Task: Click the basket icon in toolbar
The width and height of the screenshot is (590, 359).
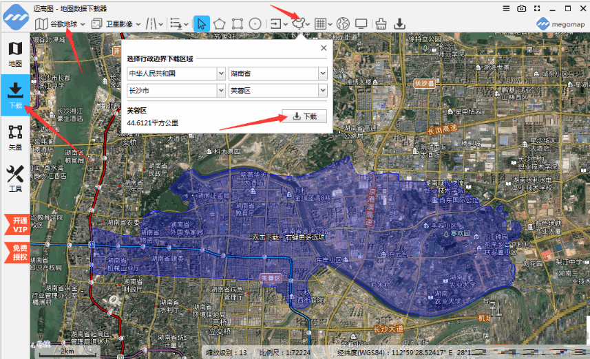Action: tap(381, 23)
